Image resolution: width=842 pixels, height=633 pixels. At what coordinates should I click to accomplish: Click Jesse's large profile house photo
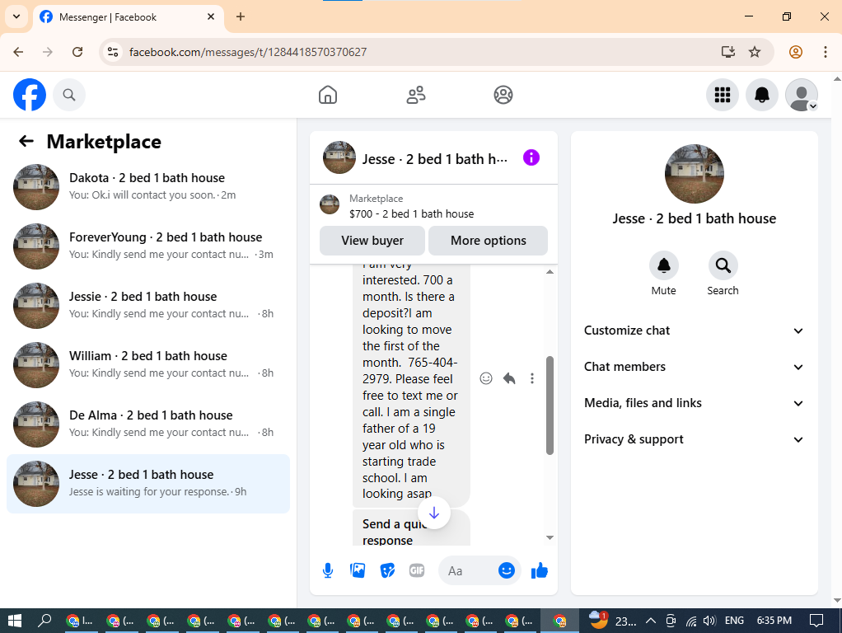point(695,174)
